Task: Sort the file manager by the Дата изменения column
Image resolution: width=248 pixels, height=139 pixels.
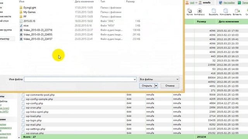Action: click(229, 22)
